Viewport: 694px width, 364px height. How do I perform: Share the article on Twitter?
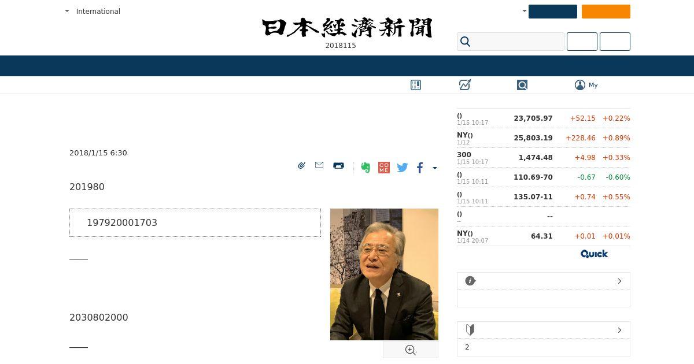(403, 168)
